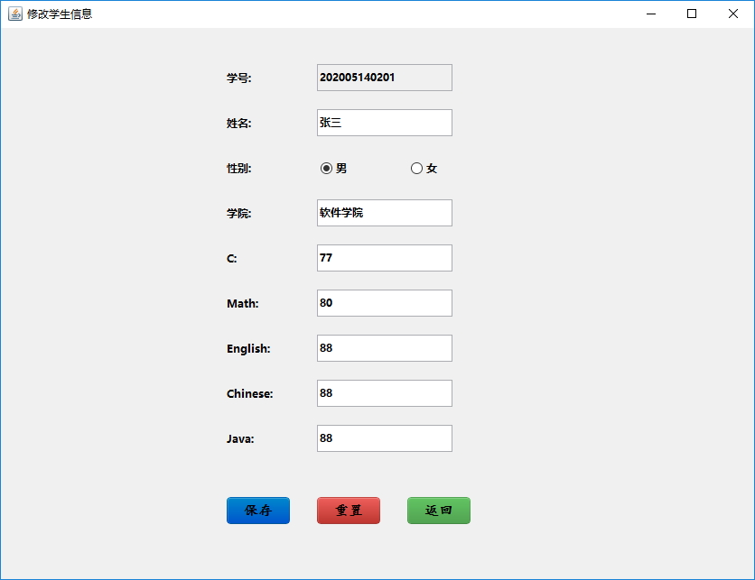The height and width of the screenshot is (580, 755).
Task: Click the 返回 (Return) button
Action: [439, 511]
